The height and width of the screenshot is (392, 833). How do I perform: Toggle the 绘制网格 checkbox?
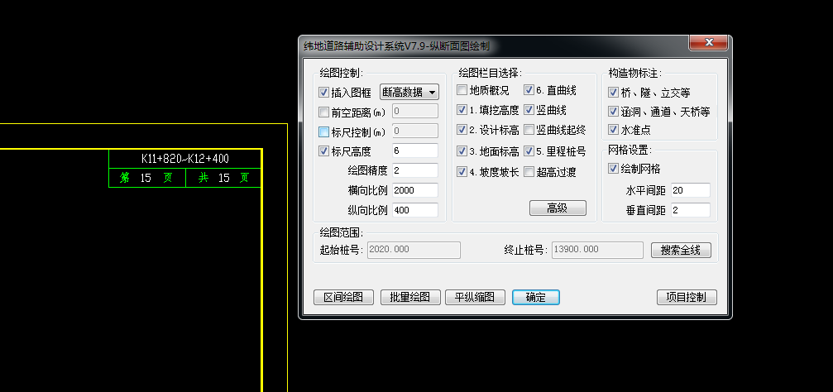pos(613,169)
